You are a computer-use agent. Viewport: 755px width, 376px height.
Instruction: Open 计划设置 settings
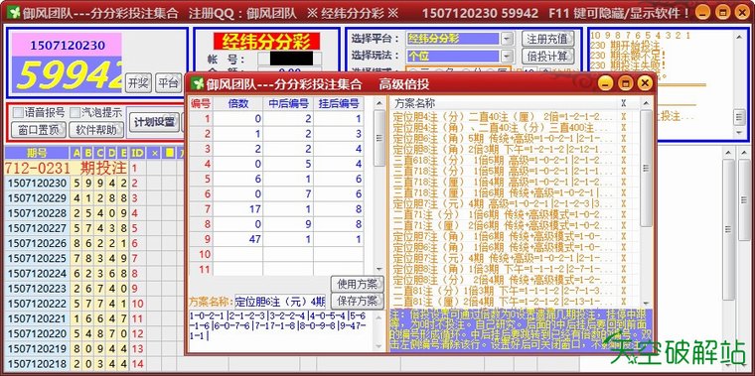click(x=154, y=122)
